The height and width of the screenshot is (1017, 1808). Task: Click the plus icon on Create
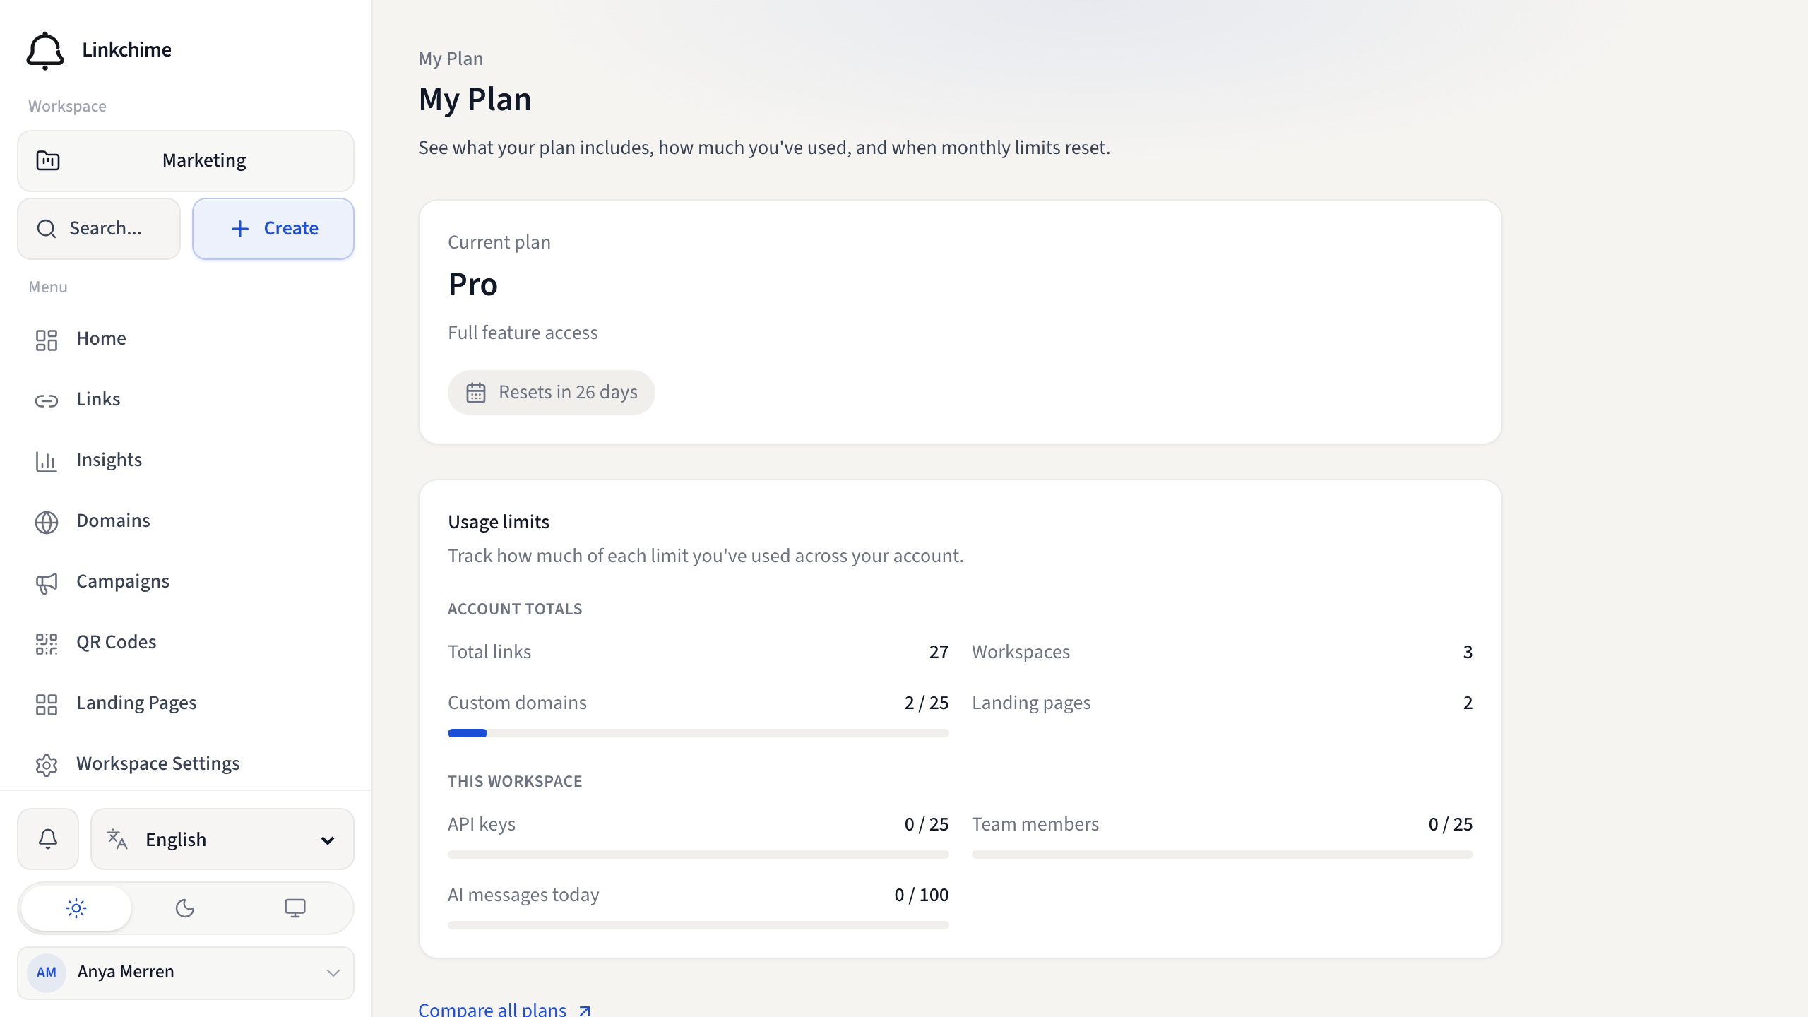[x=240, y=229]
